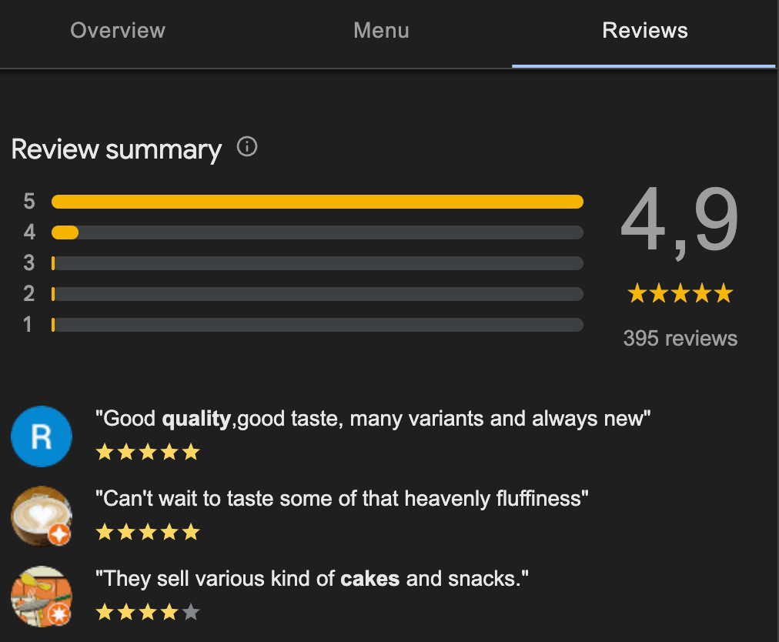Image resolution: width=779 pixels, height=642 pixels.
Task: Open the 395 reviews link
Action: tap(680, 339)
